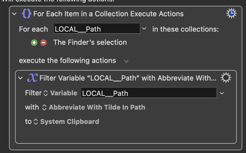Click the curly braces For Each action icon

click(x=26, y=14)
